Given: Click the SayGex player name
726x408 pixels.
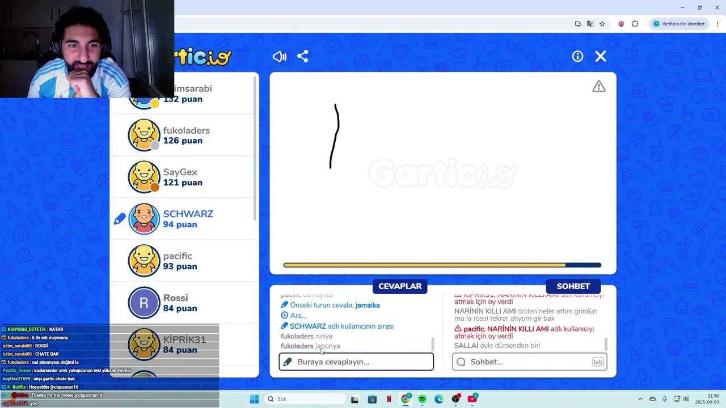Looking at the screenshot, I should pyautogui.click(x=180, y=172).
